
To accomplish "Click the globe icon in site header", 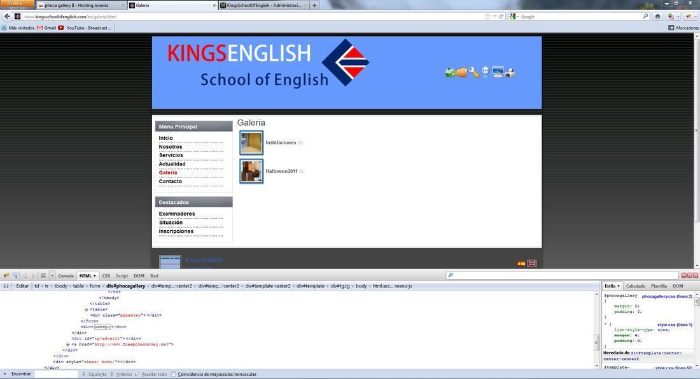I will (x=486, y=72).
